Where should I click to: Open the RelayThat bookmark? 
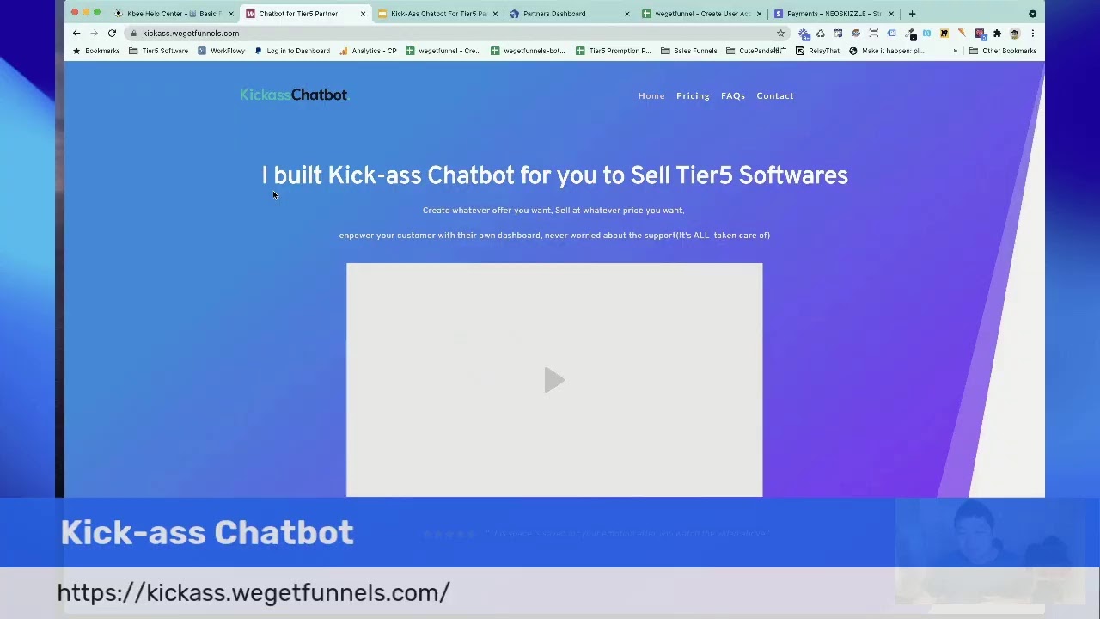pos(817,51)
